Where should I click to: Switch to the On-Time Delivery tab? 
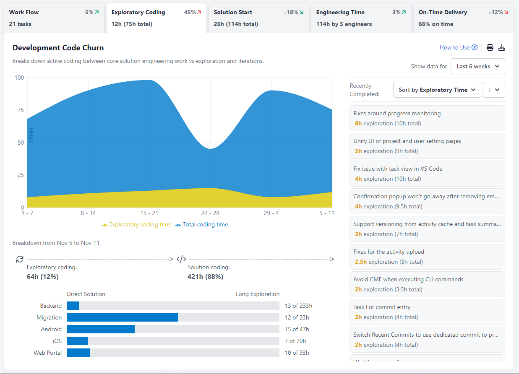pos(463,18)
